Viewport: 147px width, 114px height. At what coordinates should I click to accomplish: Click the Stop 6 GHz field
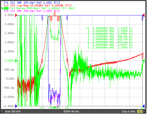[x=128, y=112]
